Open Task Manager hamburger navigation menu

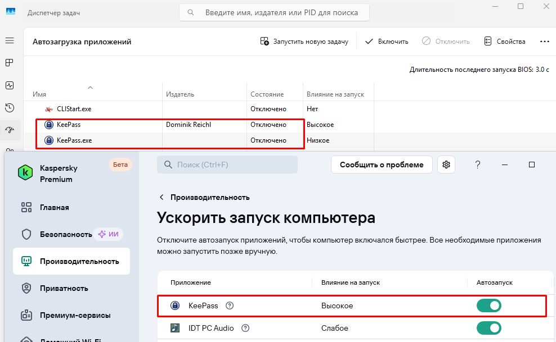(10, 40)
